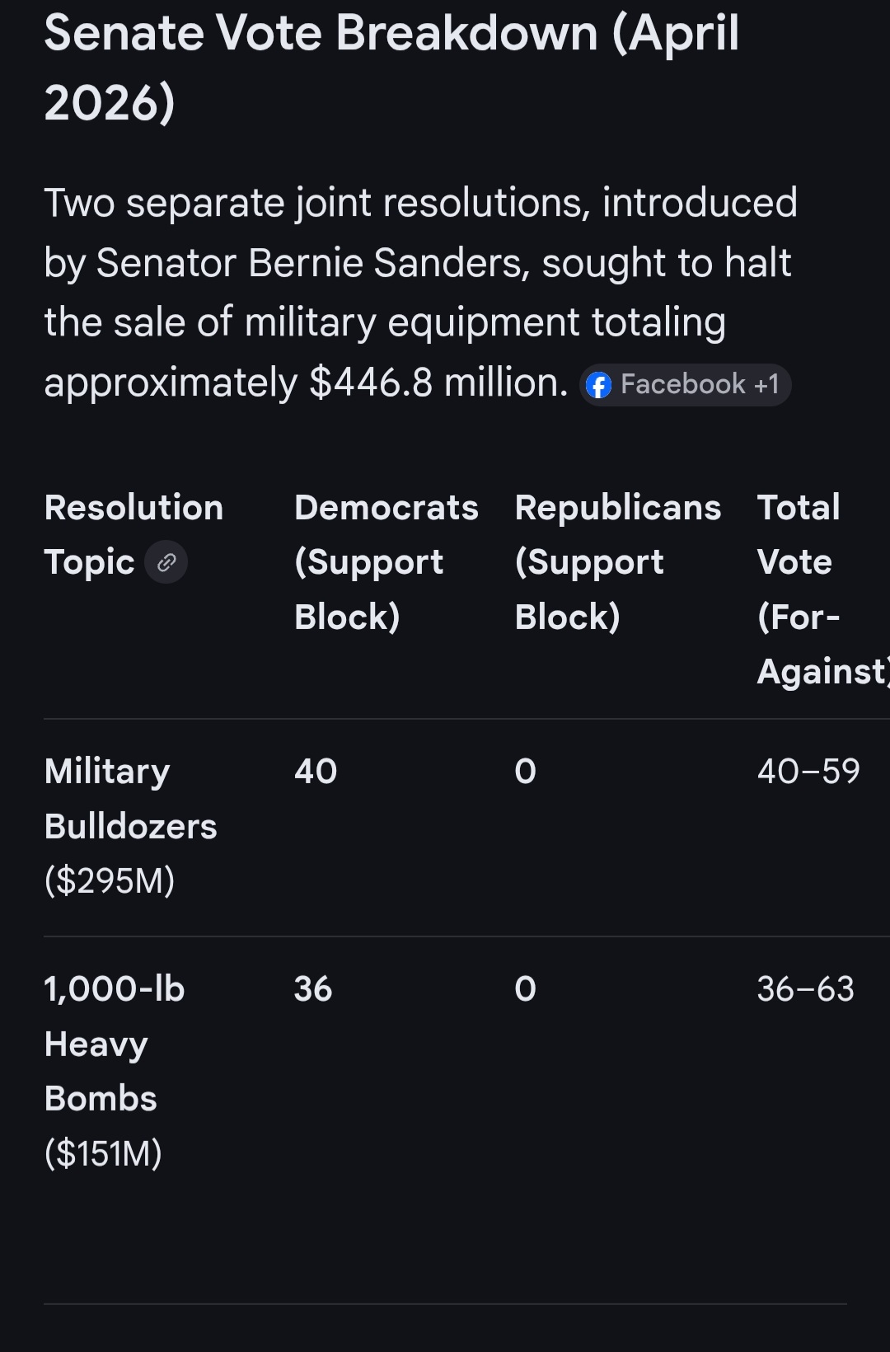890x1352 pixels.
Task: Click the Democrats (Support Block) column header
Action: [386, 561]
